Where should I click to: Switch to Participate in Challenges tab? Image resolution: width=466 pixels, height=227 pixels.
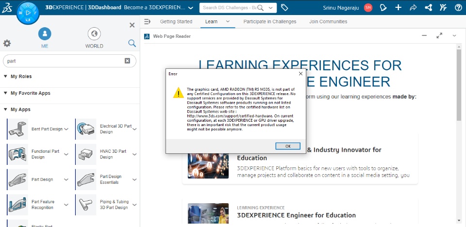pyautogui.click(x=270, y=21)
